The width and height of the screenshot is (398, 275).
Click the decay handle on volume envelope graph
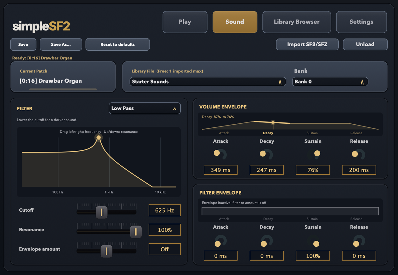click(x=273, y=123)
